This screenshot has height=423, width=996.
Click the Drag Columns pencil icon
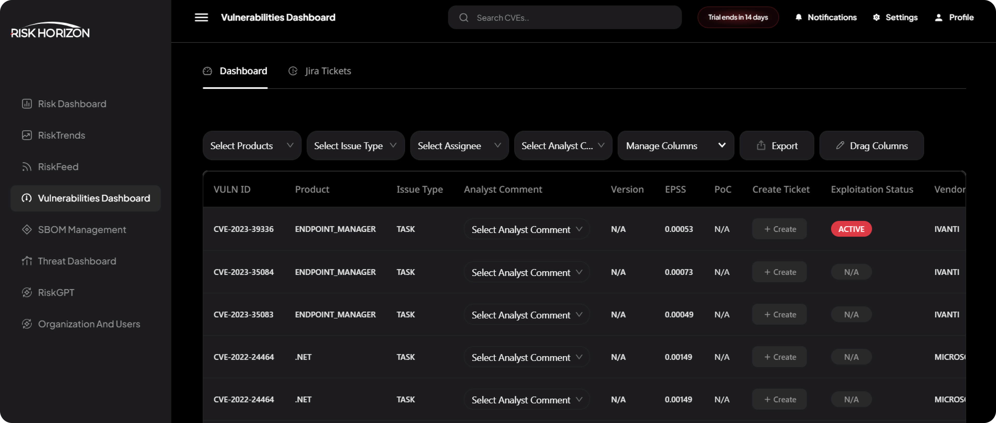840,145
